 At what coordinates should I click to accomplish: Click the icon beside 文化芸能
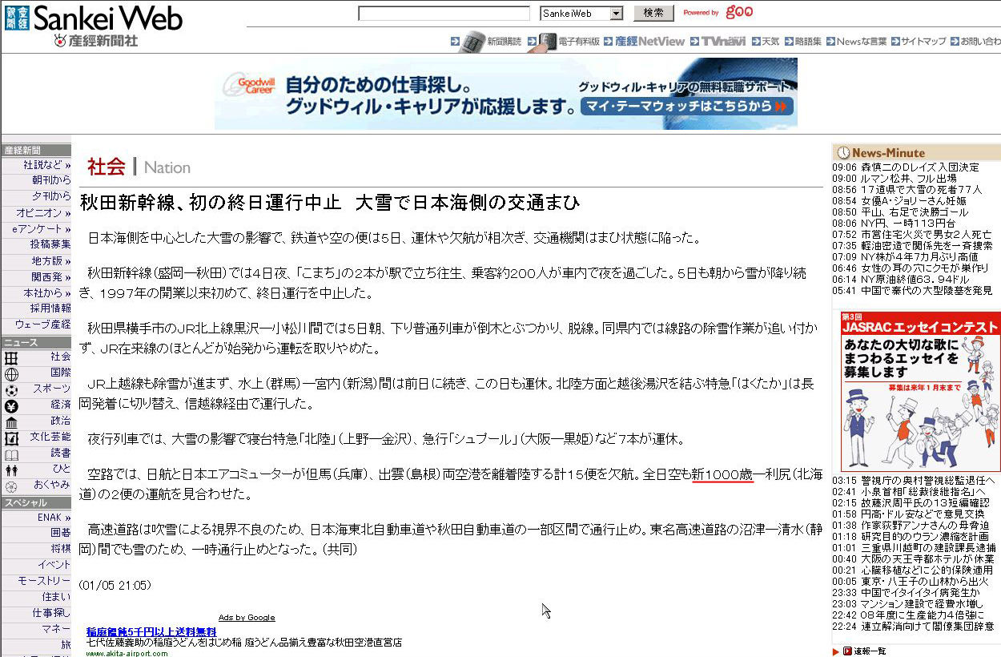[x=11, y=437]
